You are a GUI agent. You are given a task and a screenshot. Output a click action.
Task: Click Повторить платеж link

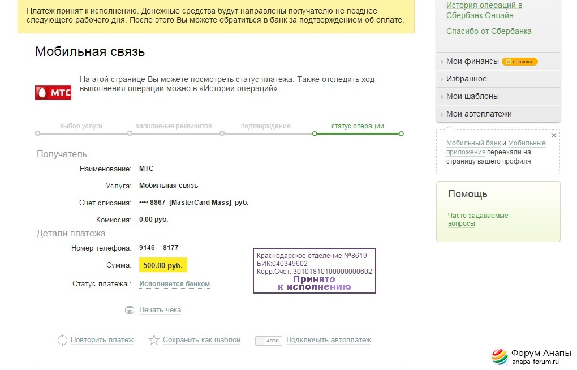click(x=102, y=340)
